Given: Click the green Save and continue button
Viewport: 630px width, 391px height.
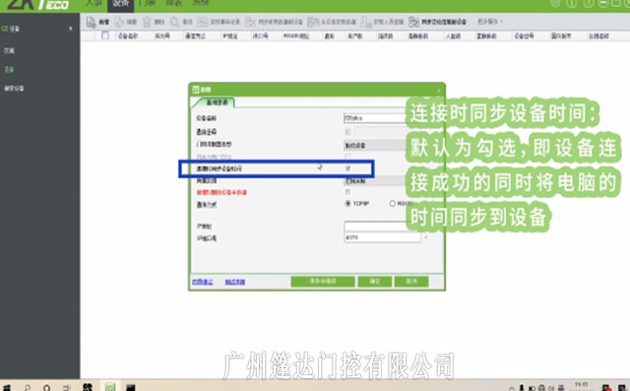Looking at the screenshot, I should click(323, 282).
